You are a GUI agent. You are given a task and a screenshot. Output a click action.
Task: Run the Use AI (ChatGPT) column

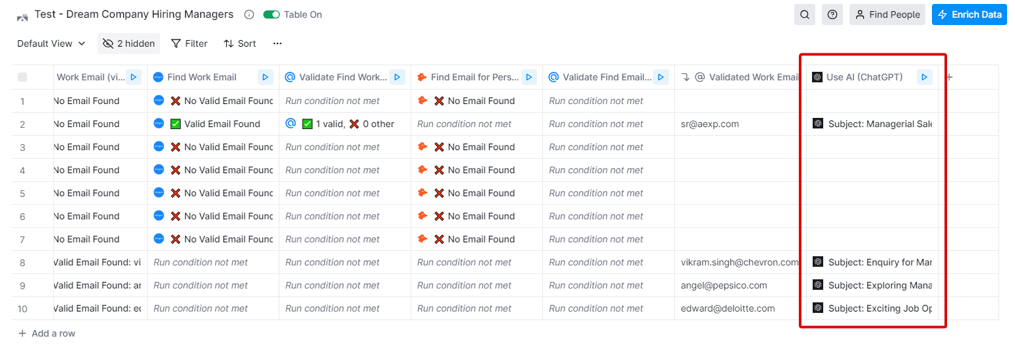tap(925, 77)
